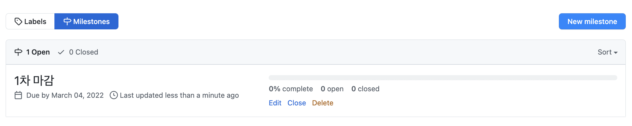Viewport: 632px width, 126px height.
Task: Click the milestone icon beside 1 Open
Action: 18,52
